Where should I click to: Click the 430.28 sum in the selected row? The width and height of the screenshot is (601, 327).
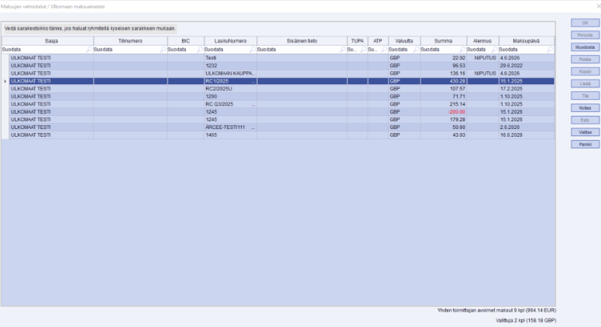pyautogui.click(x=444, y=81)
